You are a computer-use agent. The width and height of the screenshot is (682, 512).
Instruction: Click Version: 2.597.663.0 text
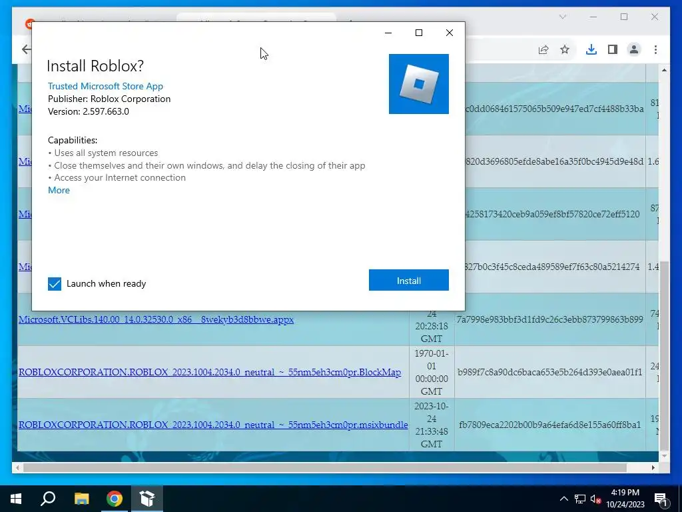(89, 111)
